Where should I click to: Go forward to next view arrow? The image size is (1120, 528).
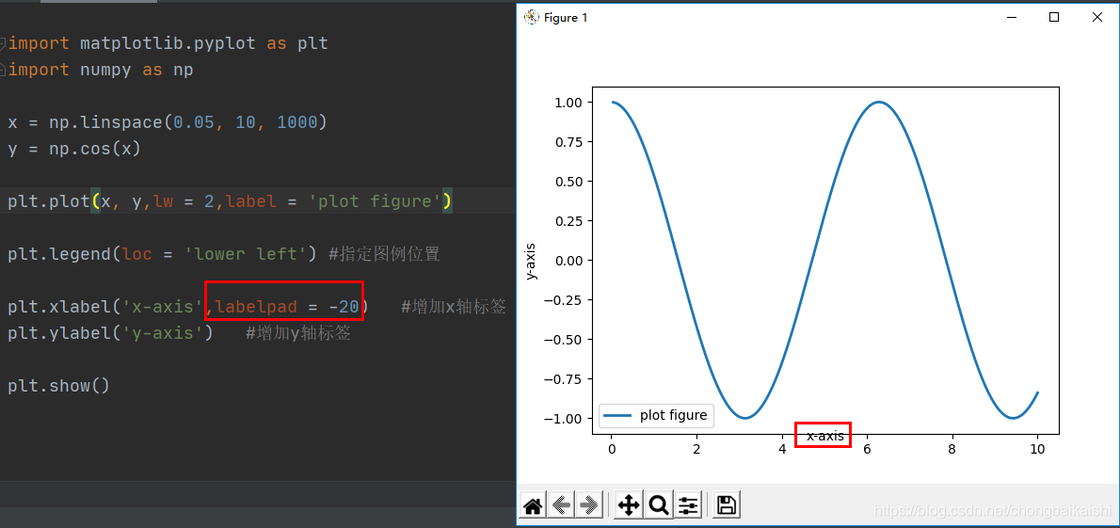[x=588, y=505]
